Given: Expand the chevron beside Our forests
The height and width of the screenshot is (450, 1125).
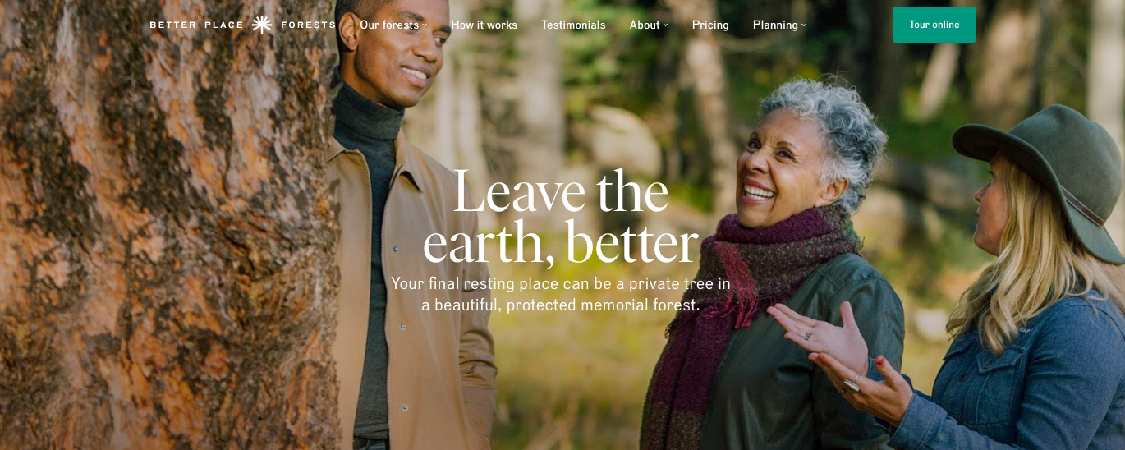Looking at the screenshot, I should point(425,25).
